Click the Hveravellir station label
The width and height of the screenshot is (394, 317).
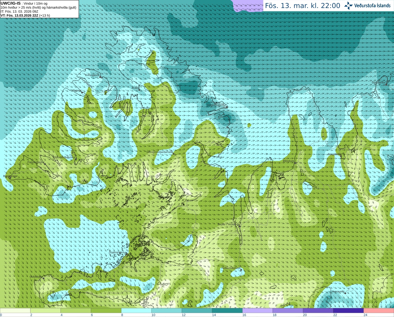(338, 291)
